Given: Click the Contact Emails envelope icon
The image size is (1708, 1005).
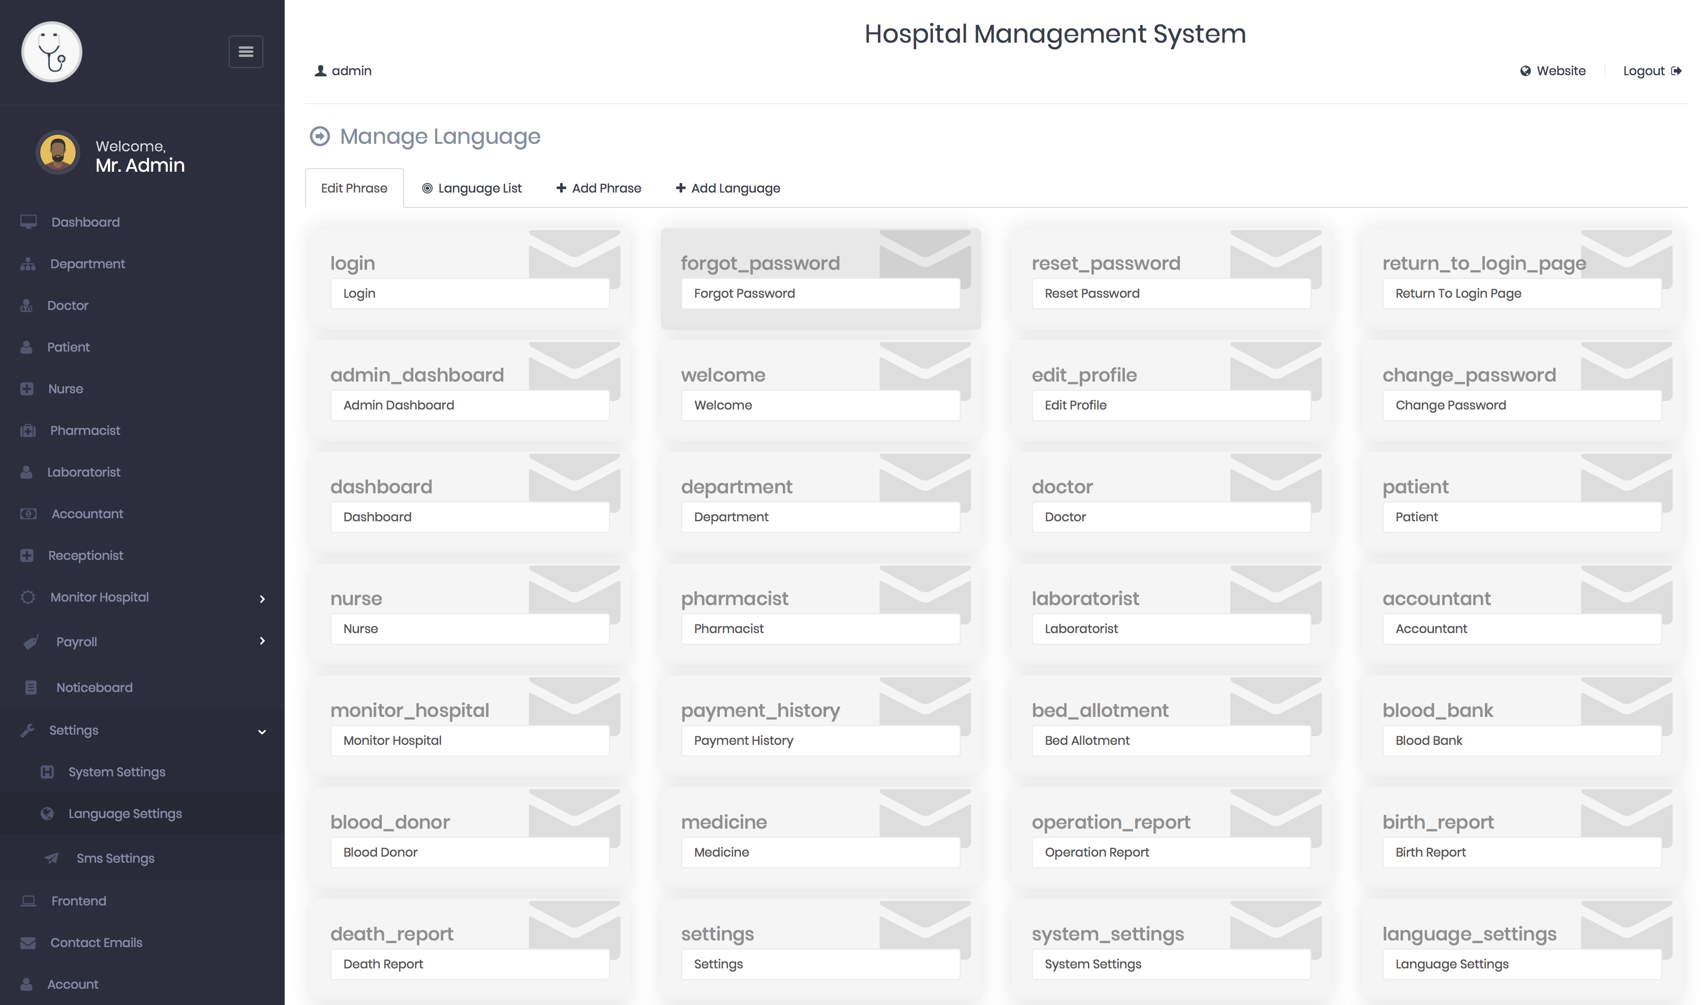Looking at the screenshot, I should (28, 943).
